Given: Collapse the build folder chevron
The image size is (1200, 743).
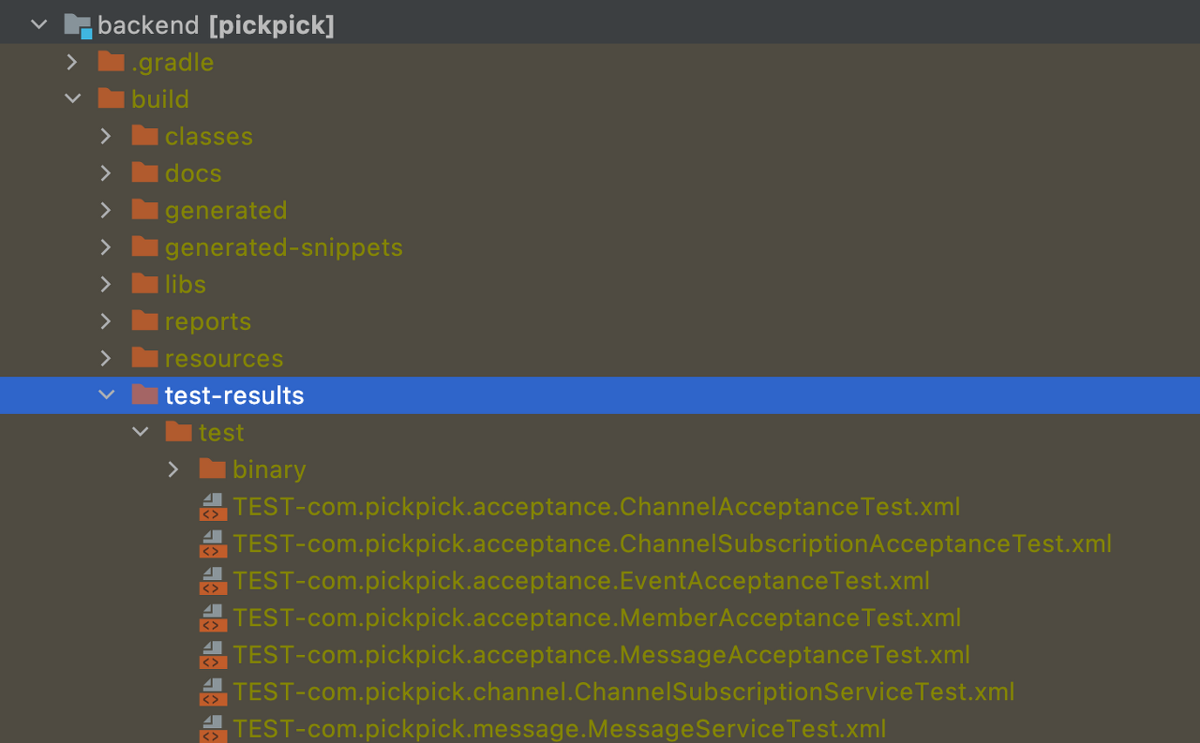Looking at the screenshot, I should (72, 99).
